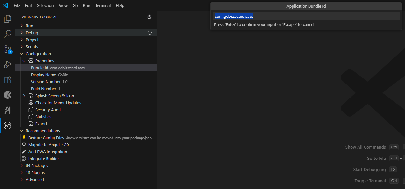
Task: Click Migrate to Angular 20 recommendation
Action: click(48, 145)
